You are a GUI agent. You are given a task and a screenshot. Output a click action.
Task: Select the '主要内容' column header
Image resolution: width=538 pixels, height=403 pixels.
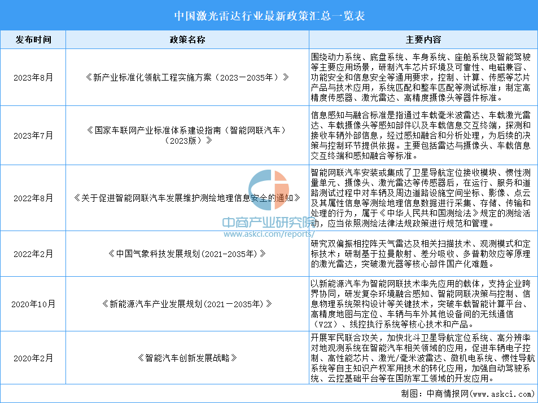(x=423, y=40)
